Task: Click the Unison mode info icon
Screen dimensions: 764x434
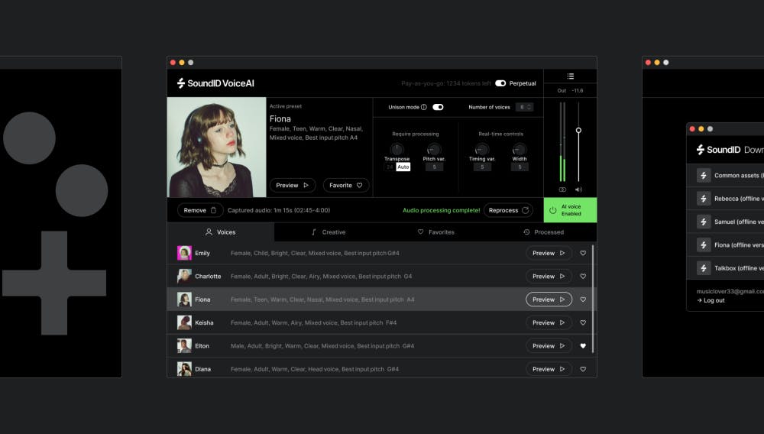Action: coord(424,107)
